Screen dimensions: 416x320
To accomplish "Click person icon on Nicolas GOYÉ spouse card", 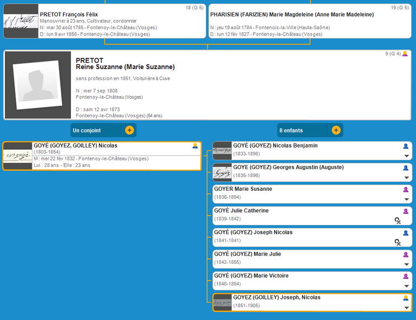I will (195, 146).
